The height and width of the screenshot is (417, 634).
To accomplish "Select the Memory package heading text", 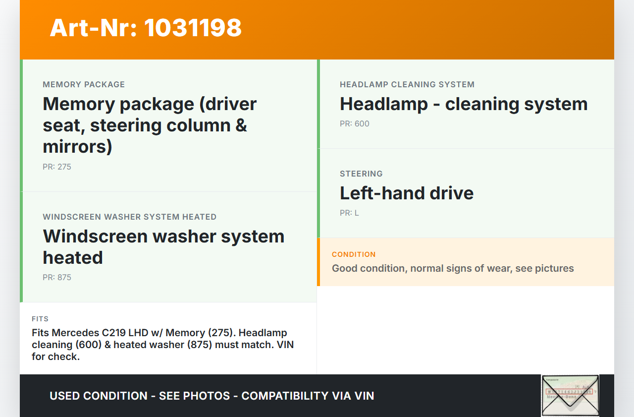I will click(x=150, y=125).
